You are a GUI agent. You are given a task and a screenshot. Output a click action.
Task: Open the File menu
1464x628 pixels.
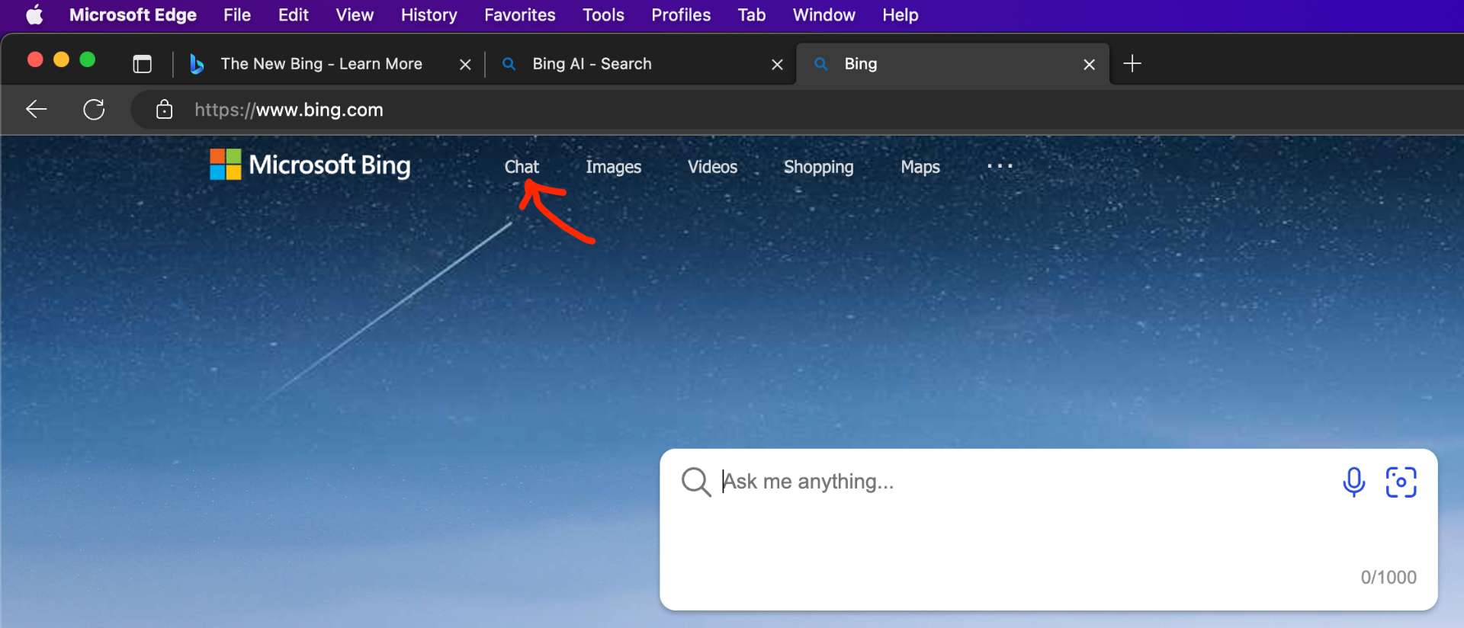click(x=237, y=15)
